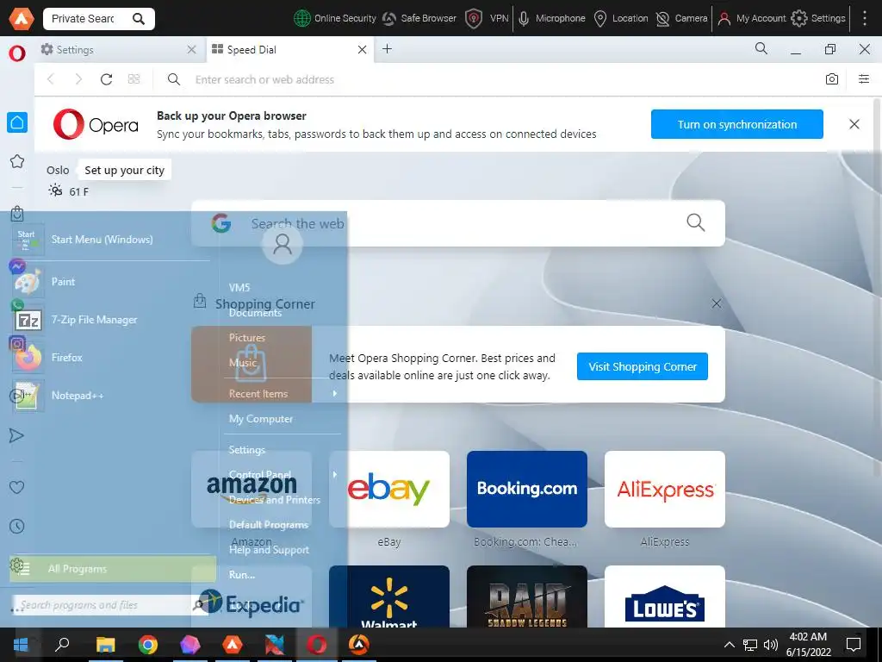Toggle Location access in the Avast bar
Image resolution: width=882 pixels, height=662 pixels.
tap(621, 19)
